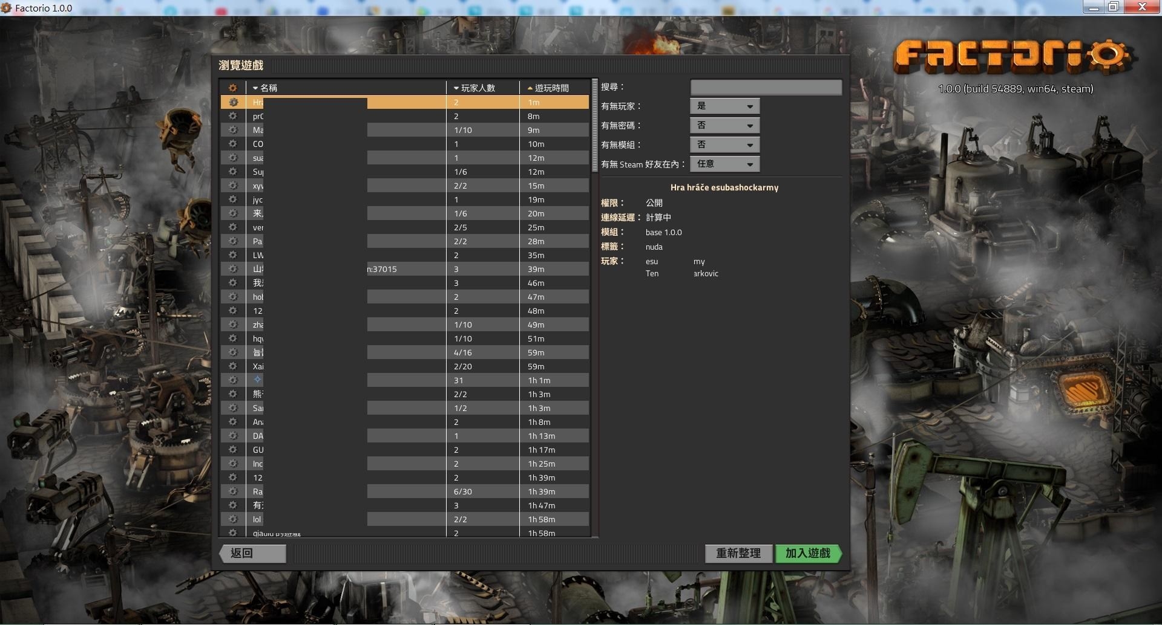
Task: Click the 搜尋 search input field
Action: pos(766,87)
